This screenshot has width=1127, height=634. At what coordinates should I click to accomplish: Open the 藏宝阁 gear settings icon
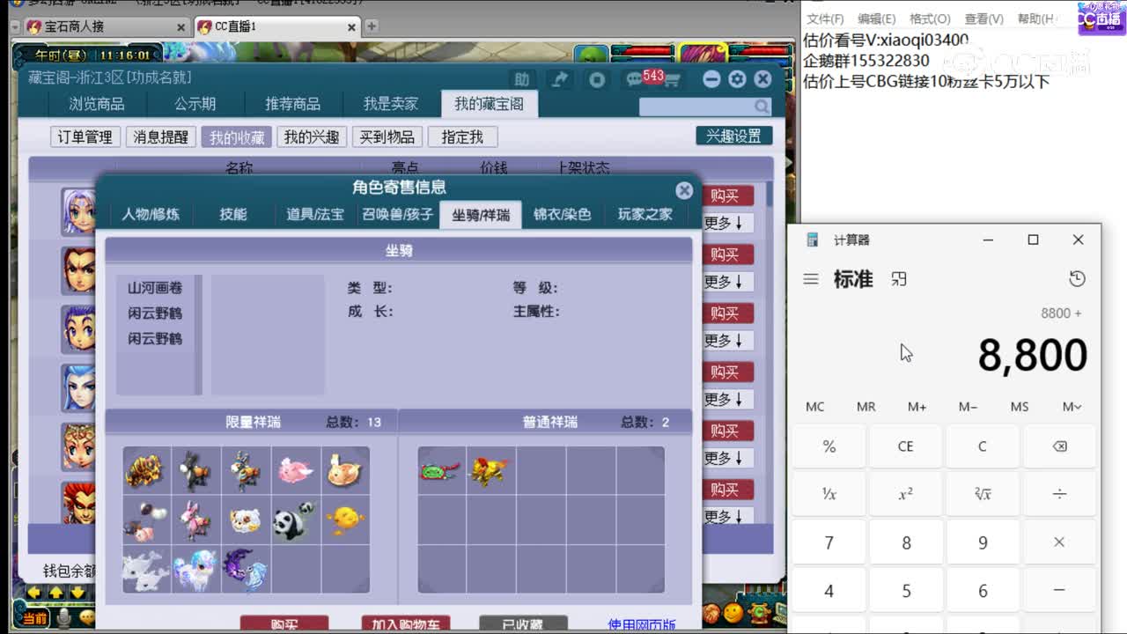[x=736, y=78]
